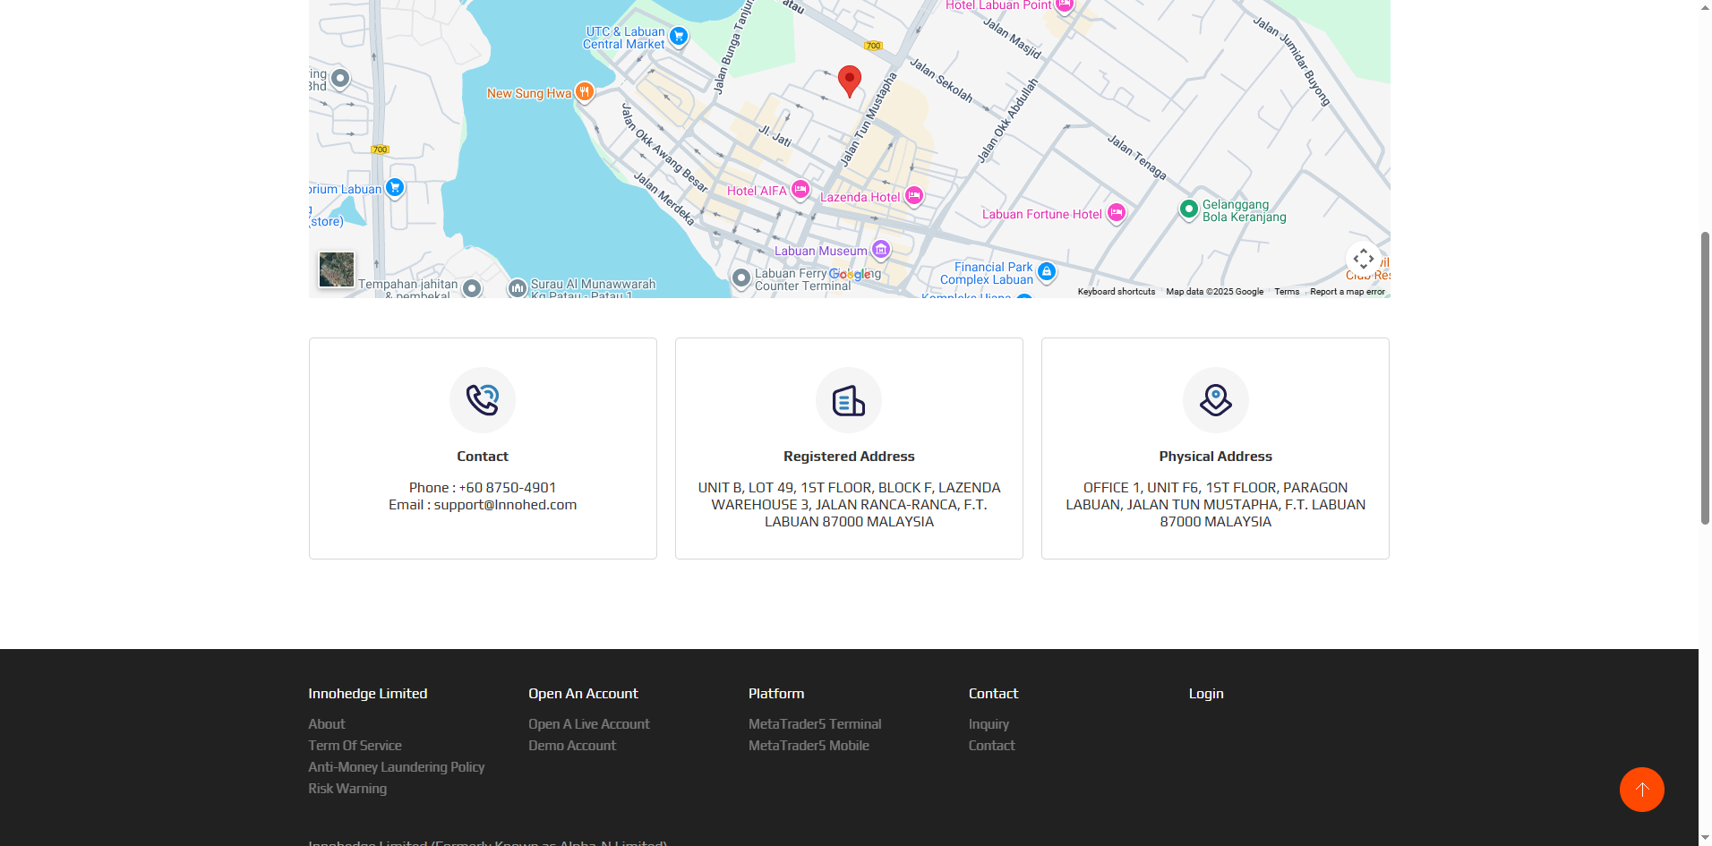
Task: Select the Lazenda Hotel map marker
Action: [913, 196]
